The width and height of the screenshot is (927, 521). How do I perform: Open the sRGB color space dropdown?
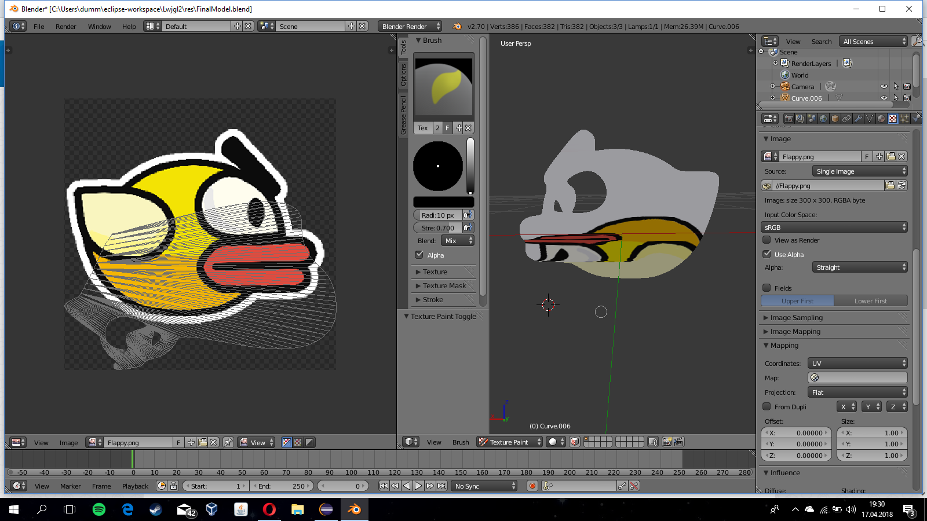(x=834, y=228)
